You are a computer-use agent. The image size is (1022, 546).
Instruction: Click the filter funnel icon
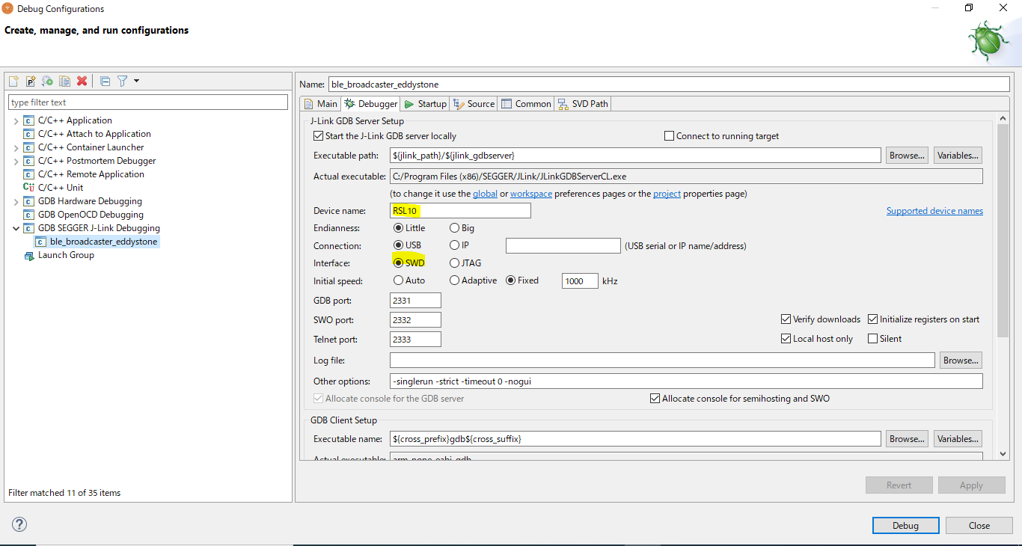point(123,81)
